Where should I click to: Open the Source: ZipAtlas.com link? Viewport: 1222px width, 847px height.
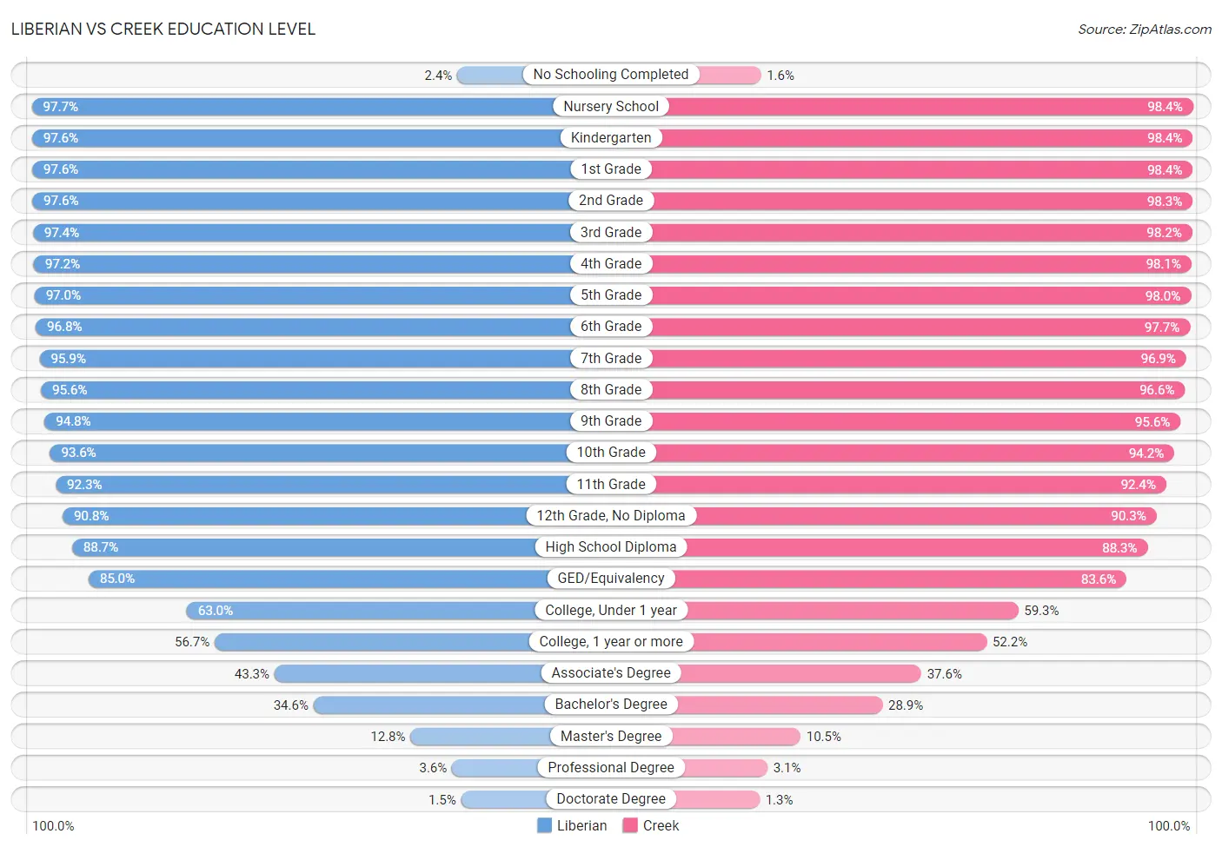[x=1145, y=30]
